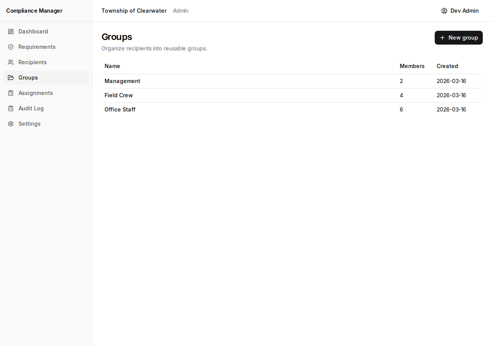The height and width of the screenshot is (346, 492).
Task: Click the Name column header
Action: (x=112, y=66)
